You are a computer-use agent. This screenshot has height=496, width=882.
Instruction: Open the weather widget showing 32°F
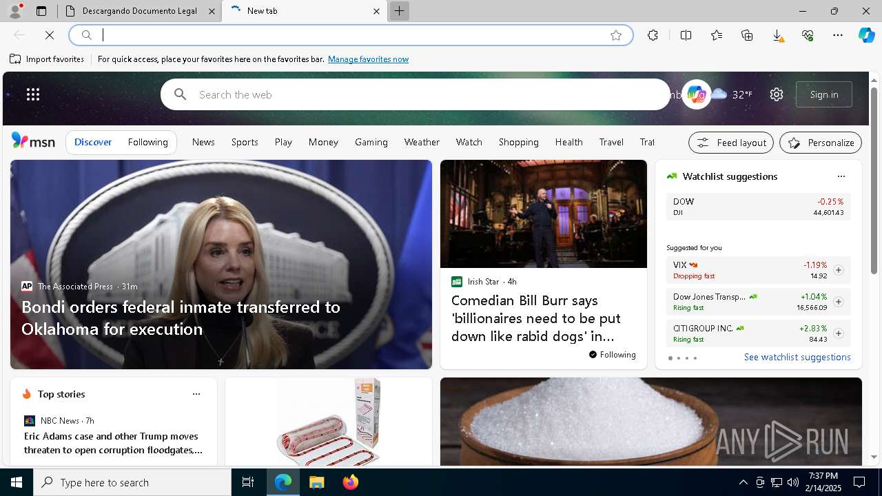(x=732, y=94)
